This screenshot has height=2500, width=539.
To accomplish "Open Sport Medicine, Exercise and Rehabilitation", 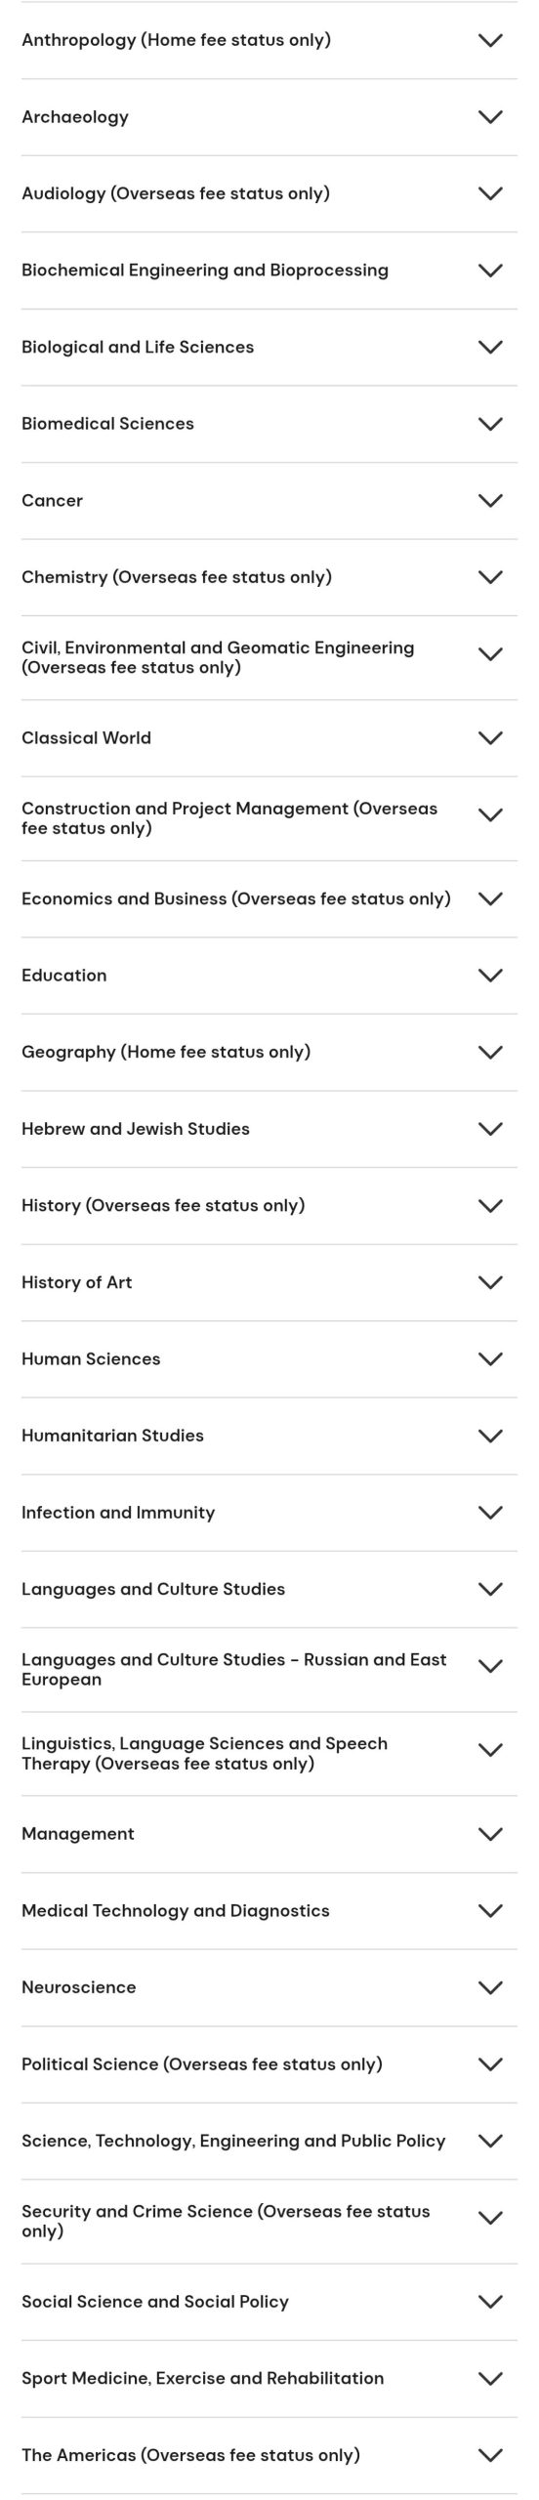I will pos(269,2378).
